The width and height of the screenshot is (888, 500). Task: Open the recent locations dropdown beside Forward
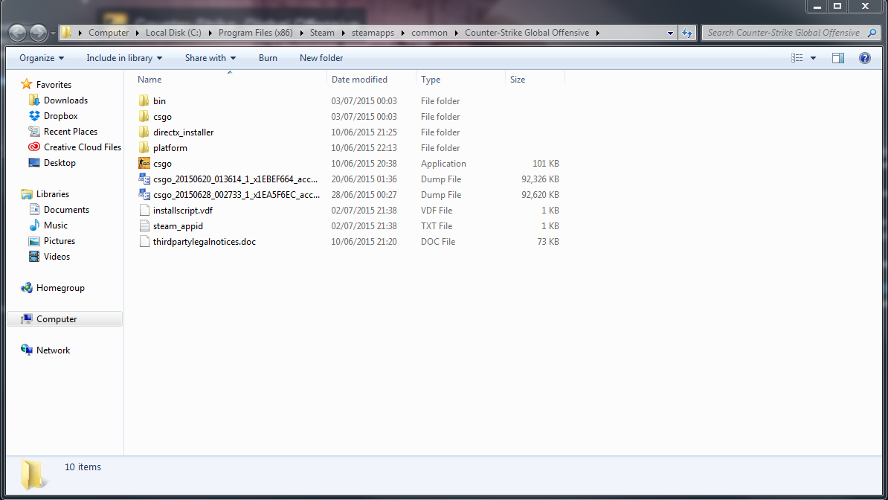pyautogui.click(x=53, y=33)
